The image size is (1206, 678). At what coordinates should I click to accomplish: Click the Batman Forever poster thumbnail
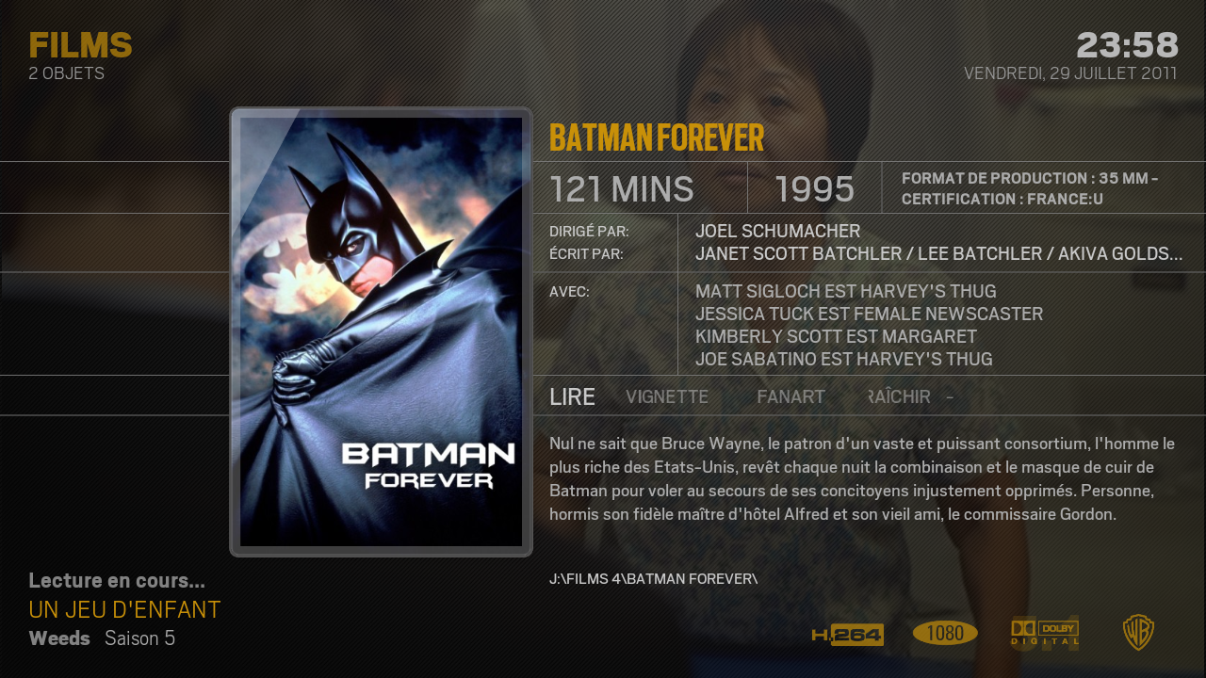coord(381,331)
